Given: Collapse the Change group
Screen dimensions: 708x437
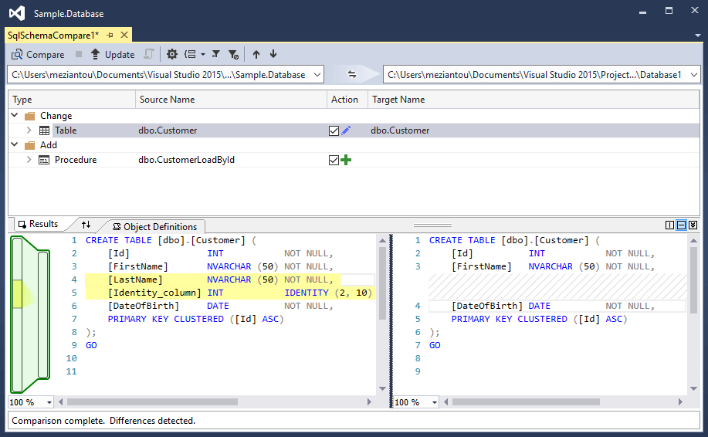Looking at the screenshot, I should [15, 116].
